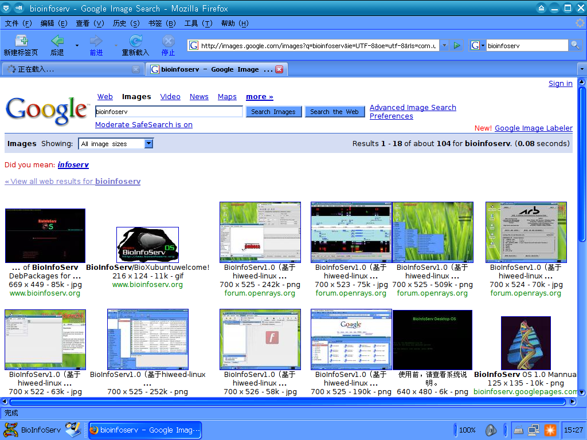Viewport: 587px width, 440px height.
Task: Click the window menu icon in title bar
Action: (x=6, y=8)
